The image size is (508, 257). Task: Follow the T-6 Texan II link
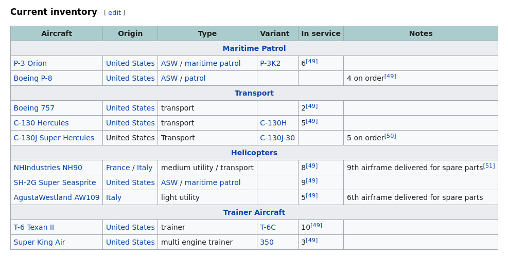point(34,228)
